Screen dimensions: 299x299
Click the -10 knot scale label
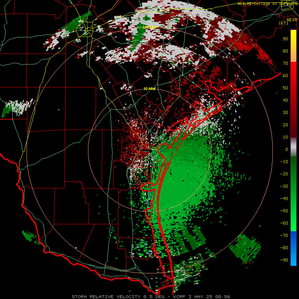[x=284, y=162]
